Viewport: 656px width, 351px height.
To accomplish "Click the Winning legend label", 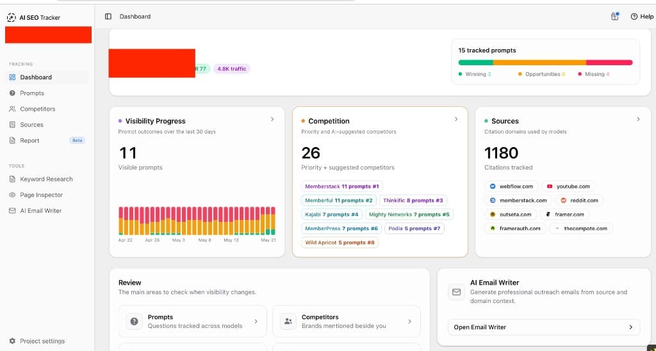I will coord(475,74).
